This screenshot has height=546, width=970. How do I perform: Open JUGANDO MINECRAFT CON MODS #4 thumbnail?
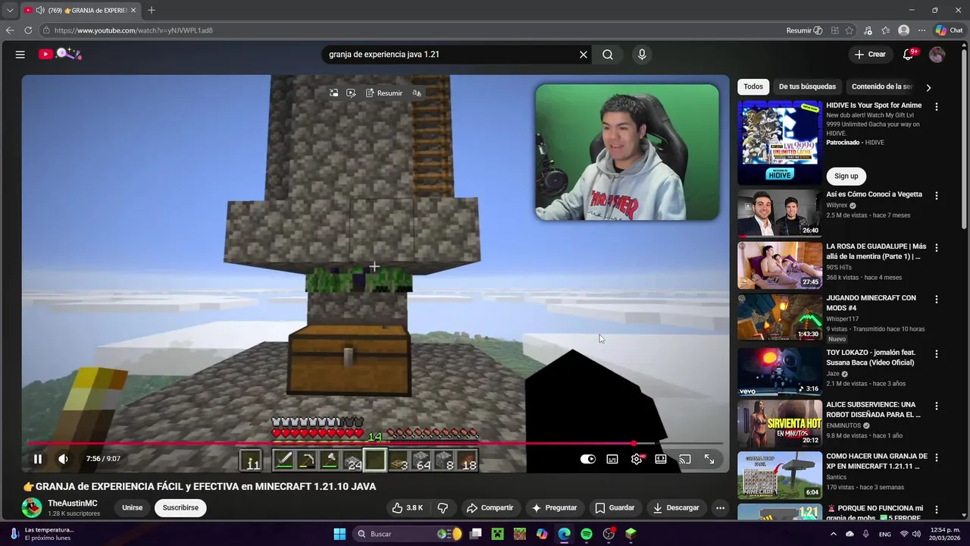[x=780, y=318]
